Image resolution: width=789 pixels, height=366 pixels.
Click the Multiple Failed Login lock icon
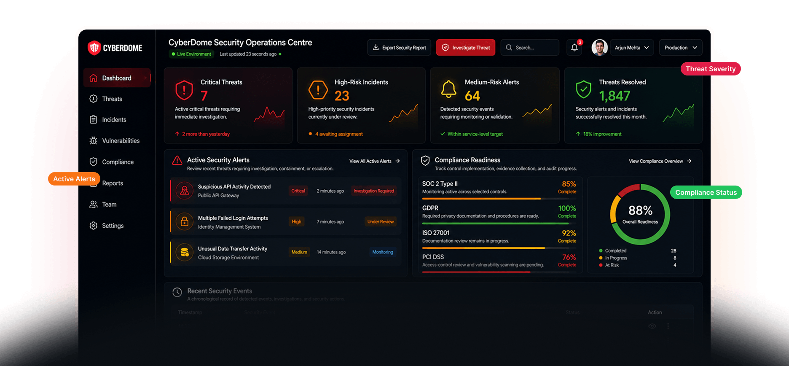185,222
